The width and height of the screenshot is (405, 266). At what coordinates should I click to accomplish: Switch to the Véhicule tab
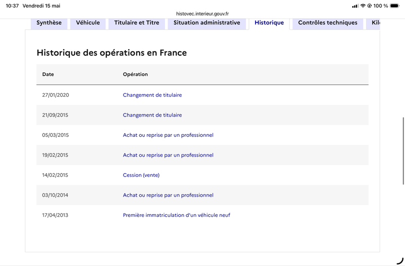pyautogui.click(x=88, y=23)
